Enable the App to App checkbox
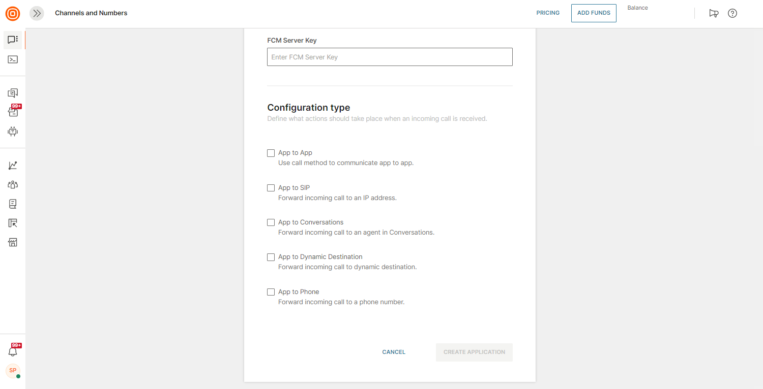Image resolution: width=763 pixels, height=389 pixels. tap(271, 153)
